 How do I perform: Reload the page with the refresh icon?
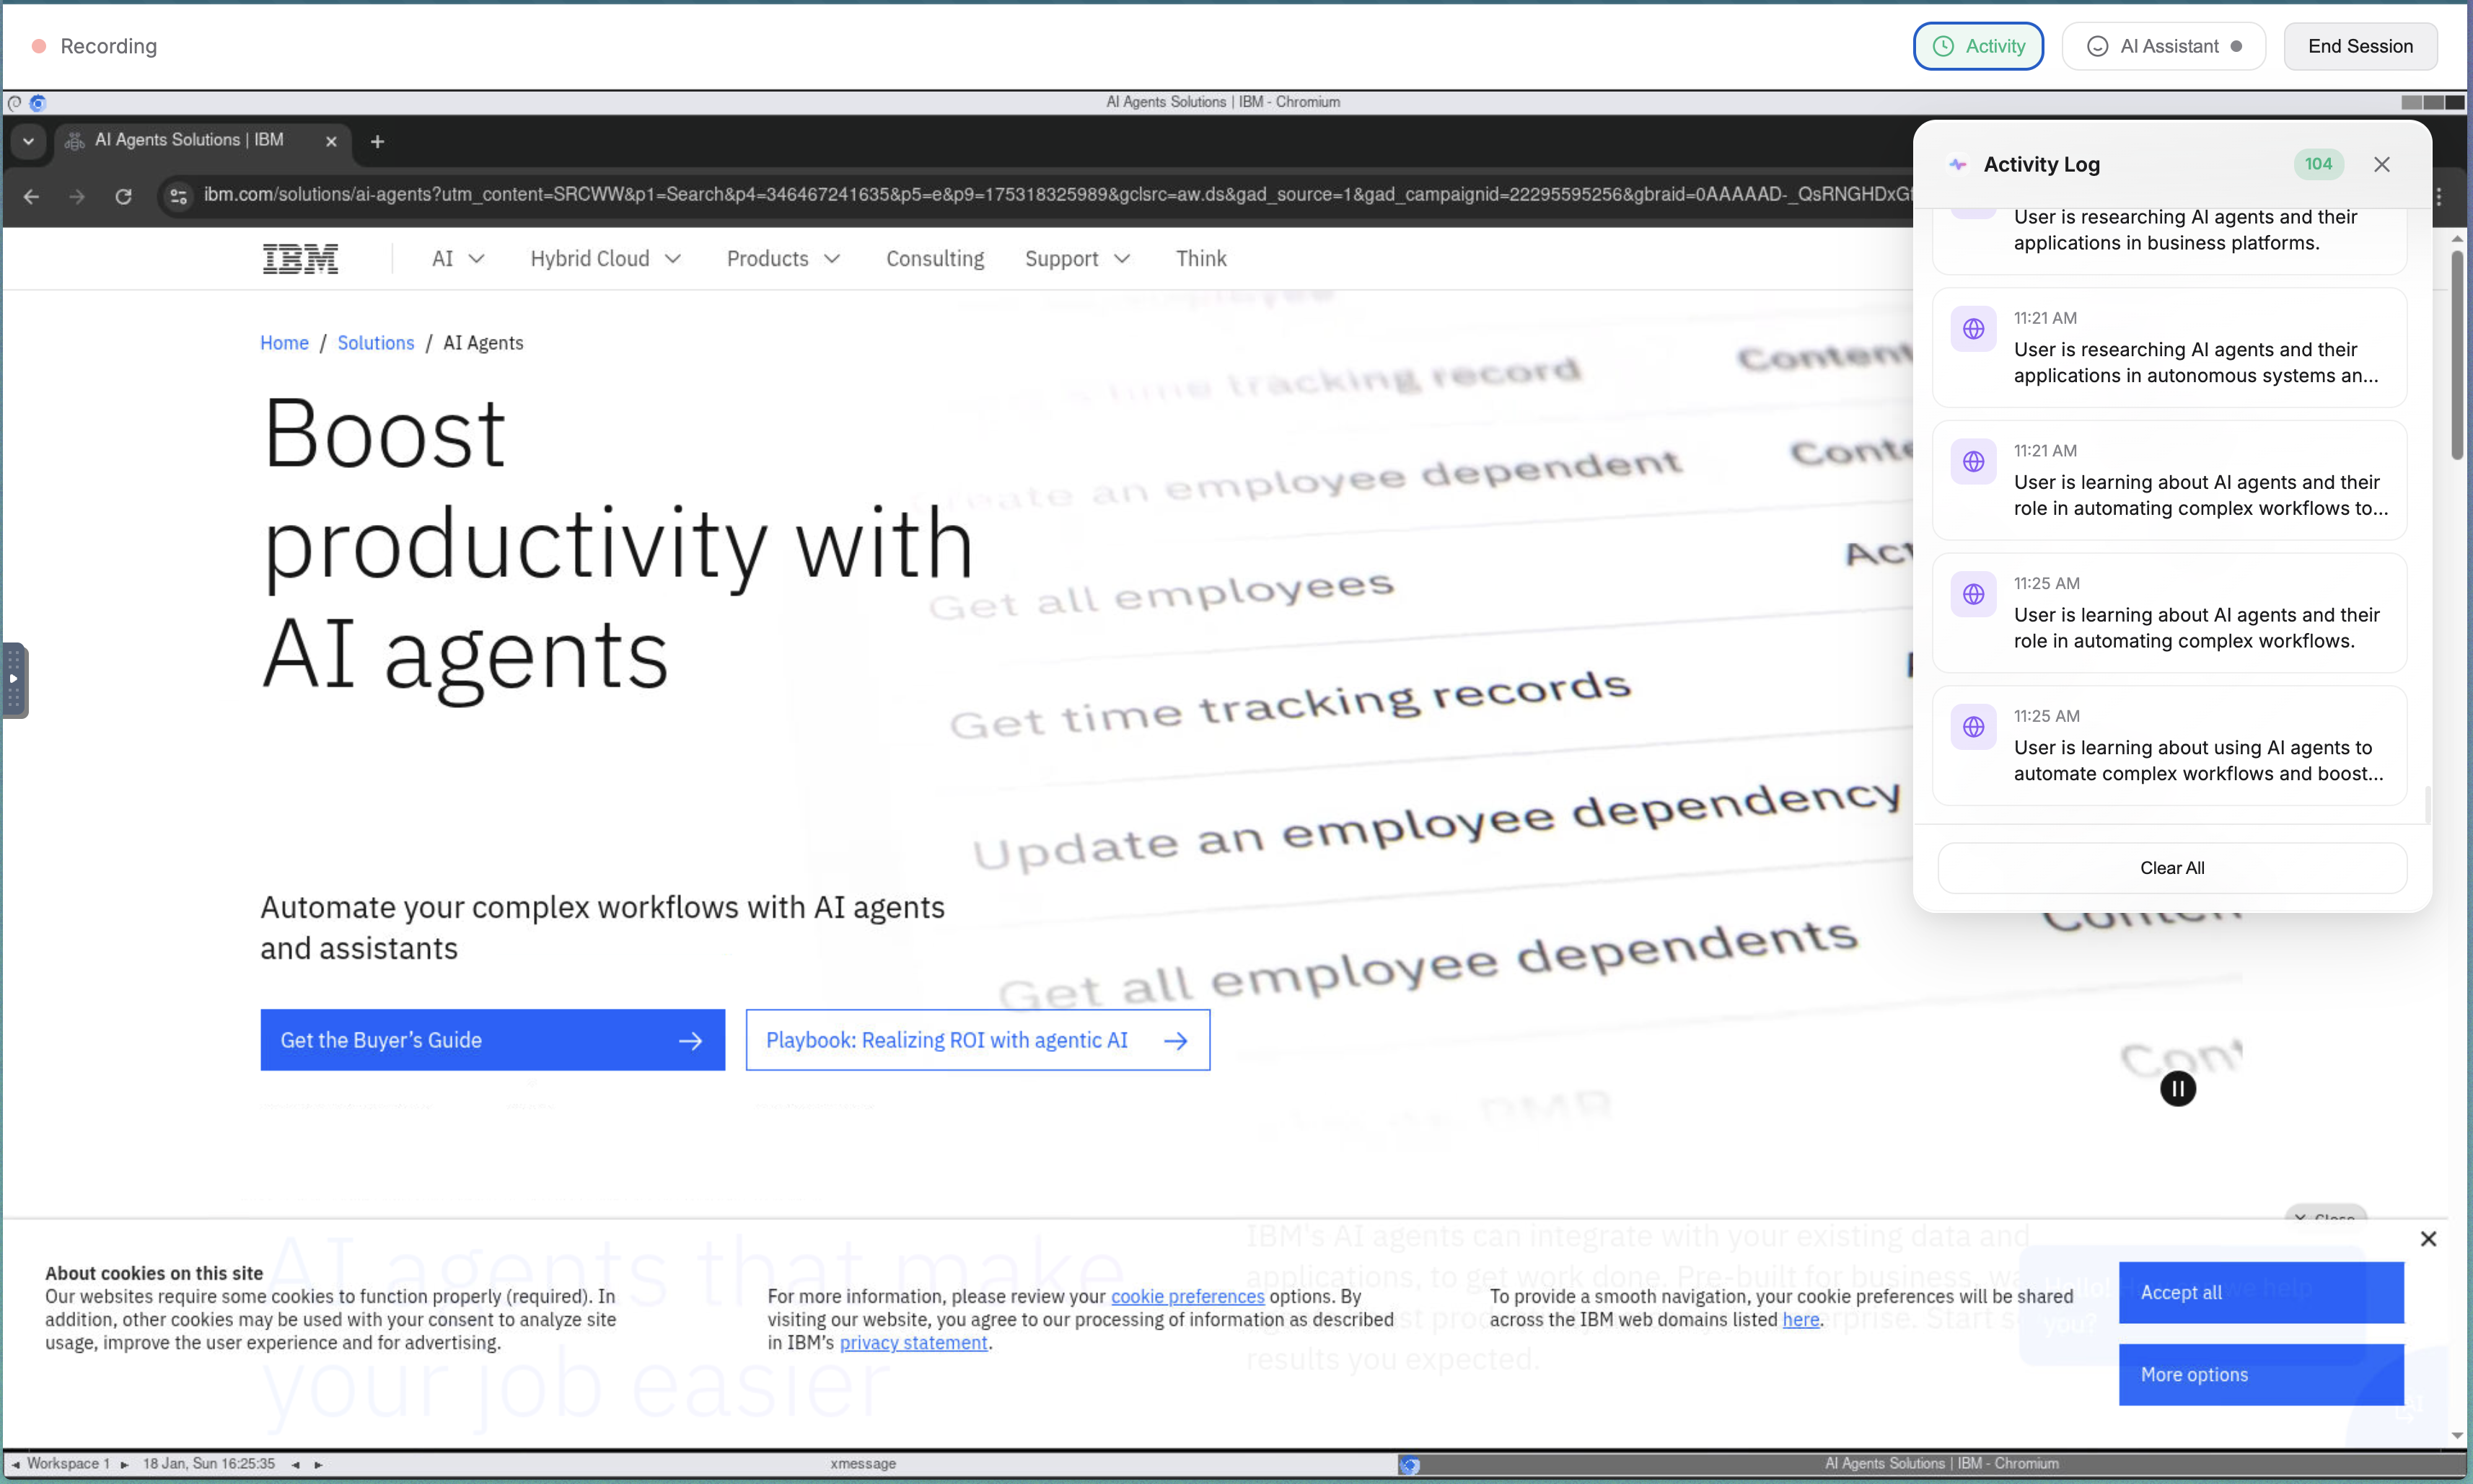tap(123, 196)
